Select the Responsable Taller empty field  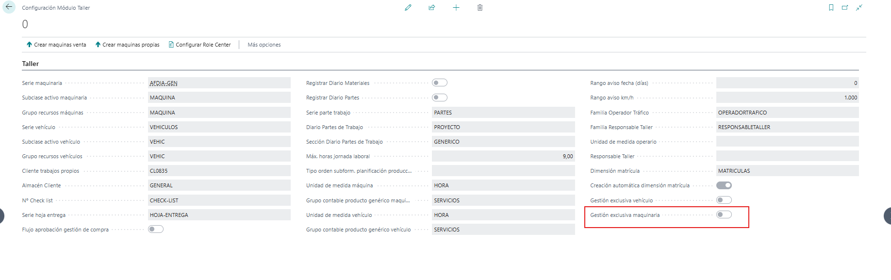pyautogui.click(x=788, y=156)
